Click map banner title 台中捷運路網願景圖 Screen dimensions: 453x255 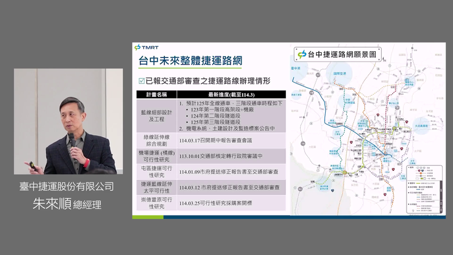342,54
